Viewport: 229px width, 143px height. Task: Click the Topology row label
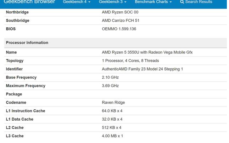[x=15, y=61]
